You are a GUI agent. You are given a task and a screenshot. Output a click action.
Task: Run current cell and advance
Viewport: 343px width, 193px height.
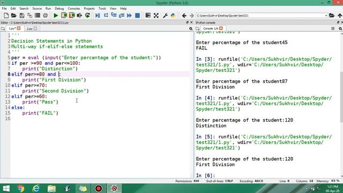point(72,16)
